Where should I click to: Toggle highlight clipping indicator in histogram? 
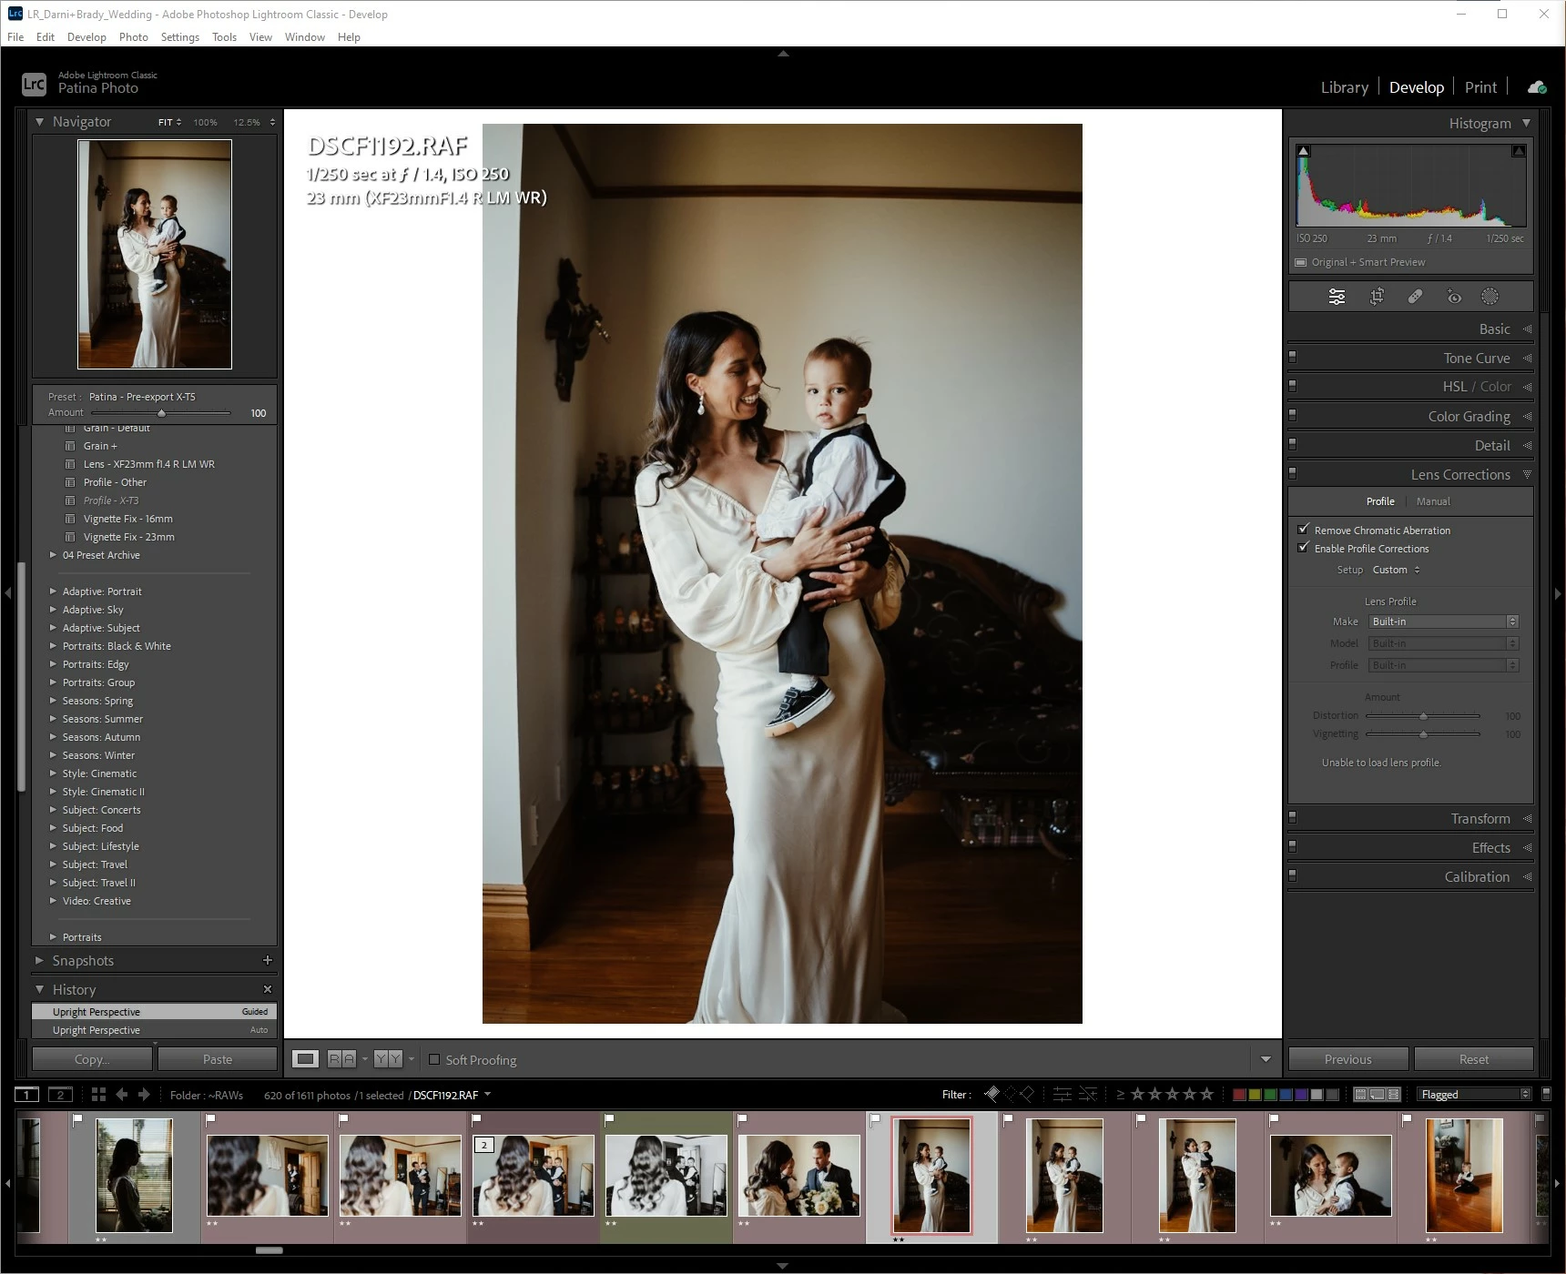pyautogui.click(x=1519, y=151)
